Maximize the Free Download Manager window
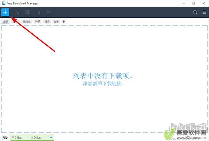Screen dimensions: 209x141 pos(194,3)
